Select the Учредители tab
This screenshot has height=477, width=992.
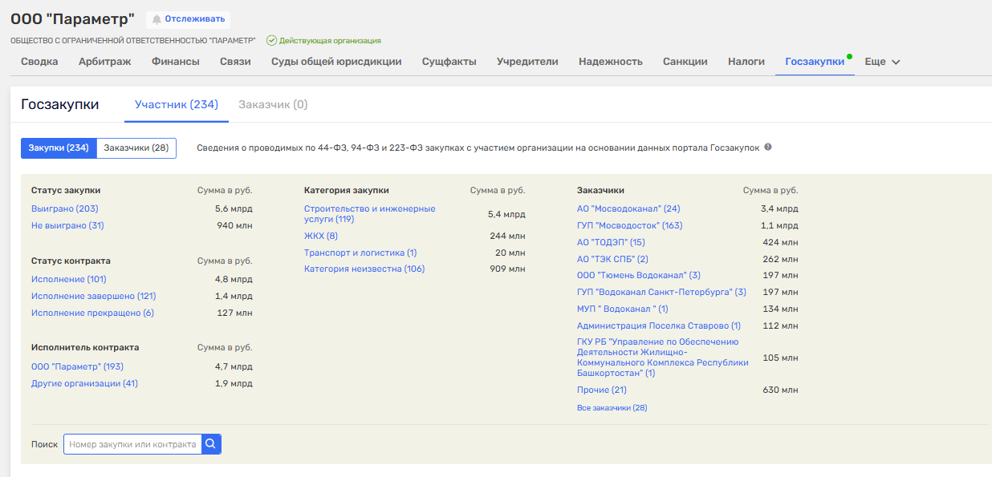coord(527,62)
